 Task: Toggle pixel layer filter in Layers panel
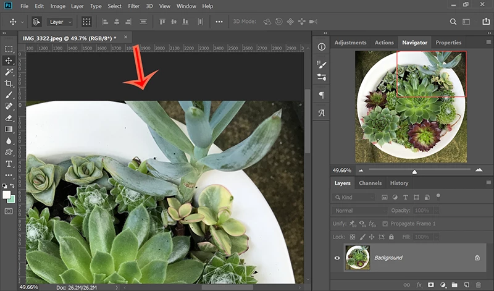coord(384,197)
